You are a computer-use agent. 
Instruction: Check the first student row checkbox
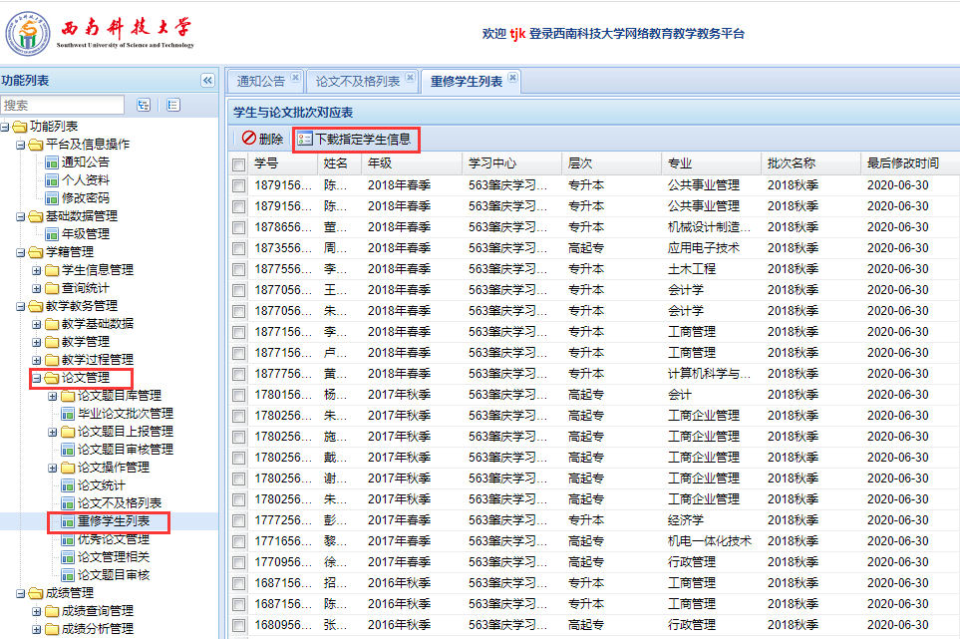pyautogui.click(x=239, y=185)
